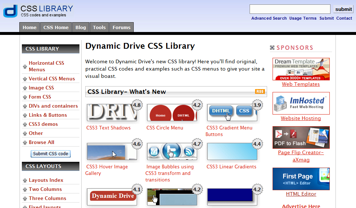Image resolution: width=356 pixels, height=208 pixels.
Task: Click CSS Circle Menu title link
Action: 165,128
